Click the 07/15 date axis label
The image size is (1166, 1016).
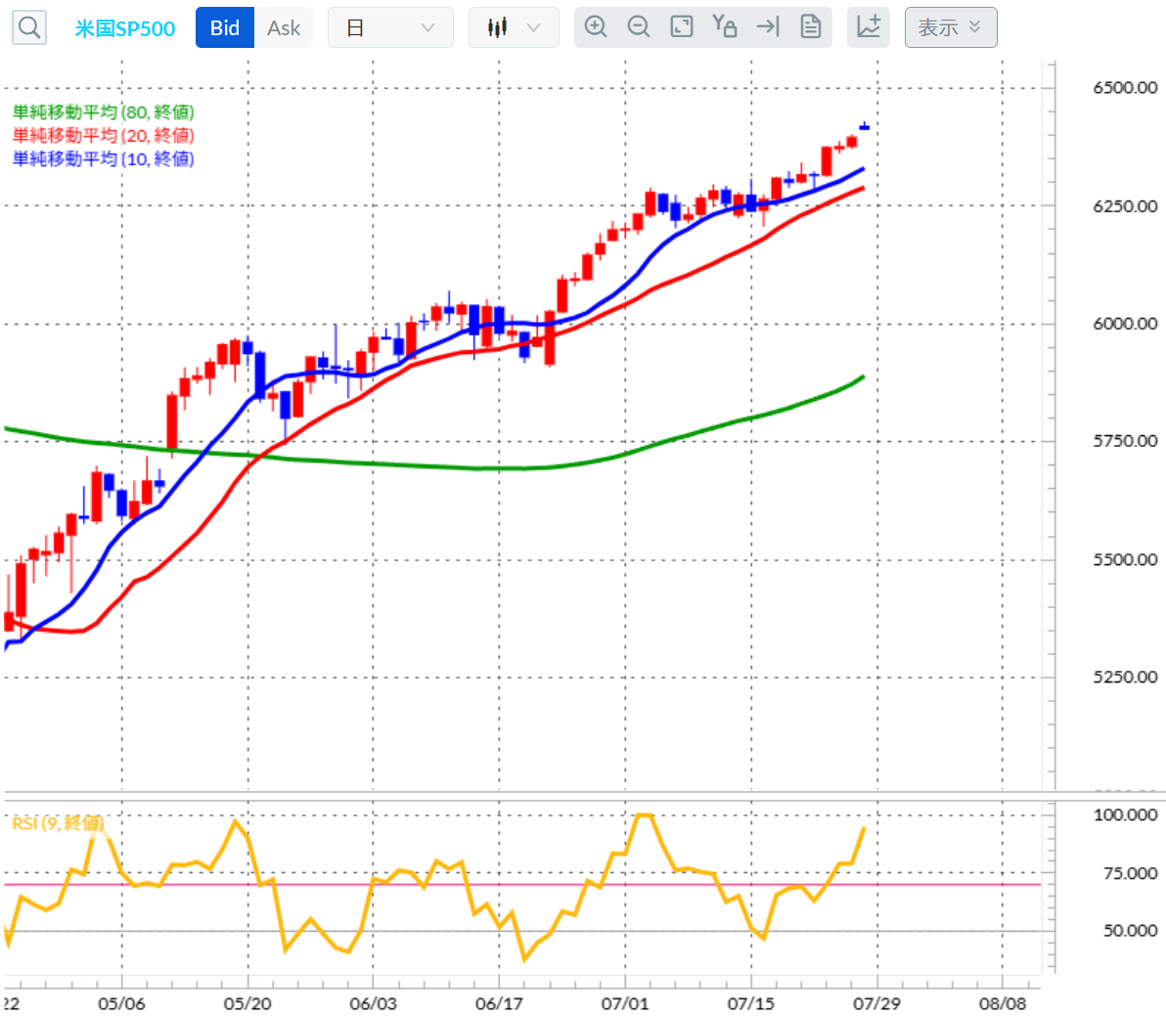click(x=750, y=1003)
